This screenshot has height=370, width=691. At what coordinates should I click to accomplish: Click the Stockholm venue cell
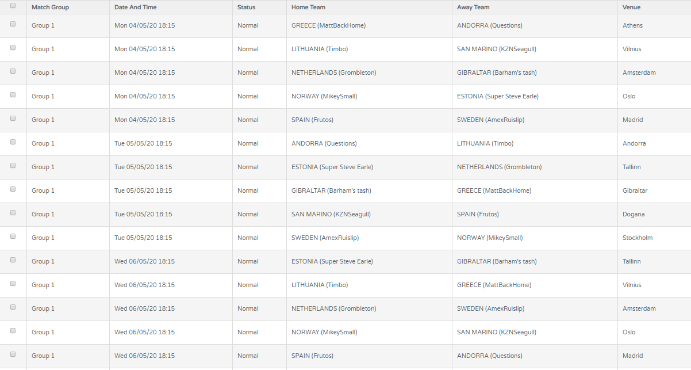click(638, 238)
